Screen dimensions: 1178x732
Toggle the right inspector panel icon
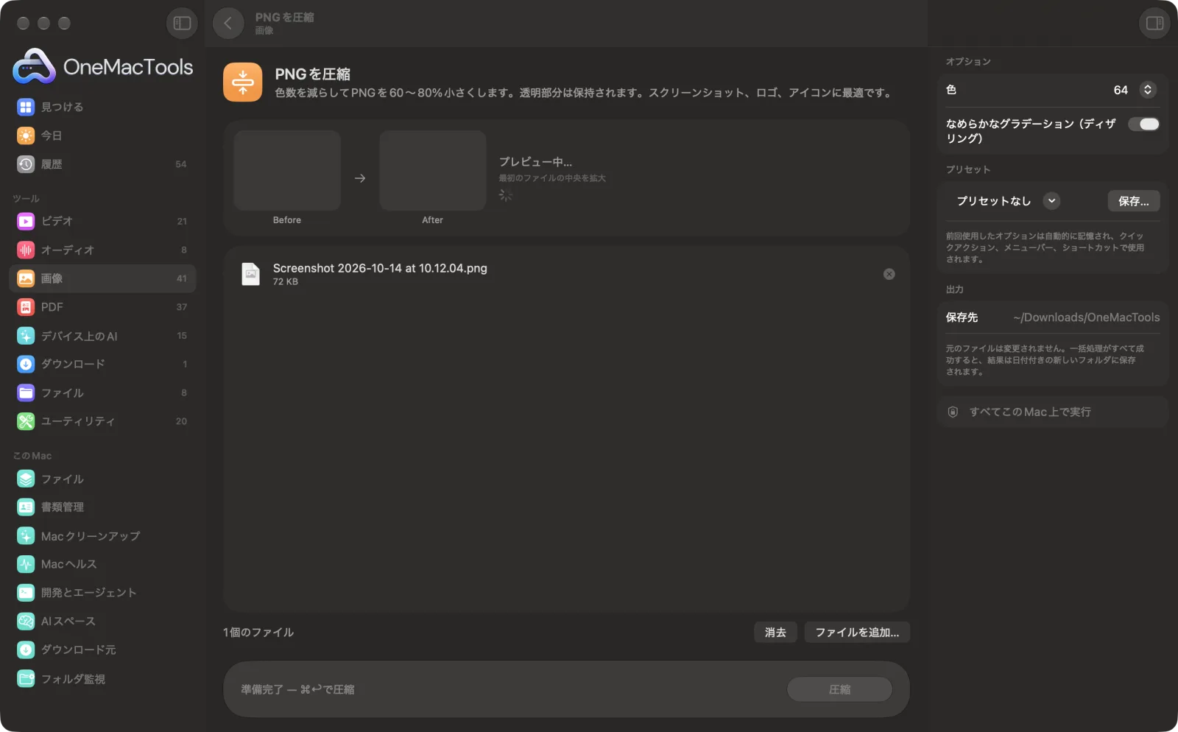coord(1154,24)
